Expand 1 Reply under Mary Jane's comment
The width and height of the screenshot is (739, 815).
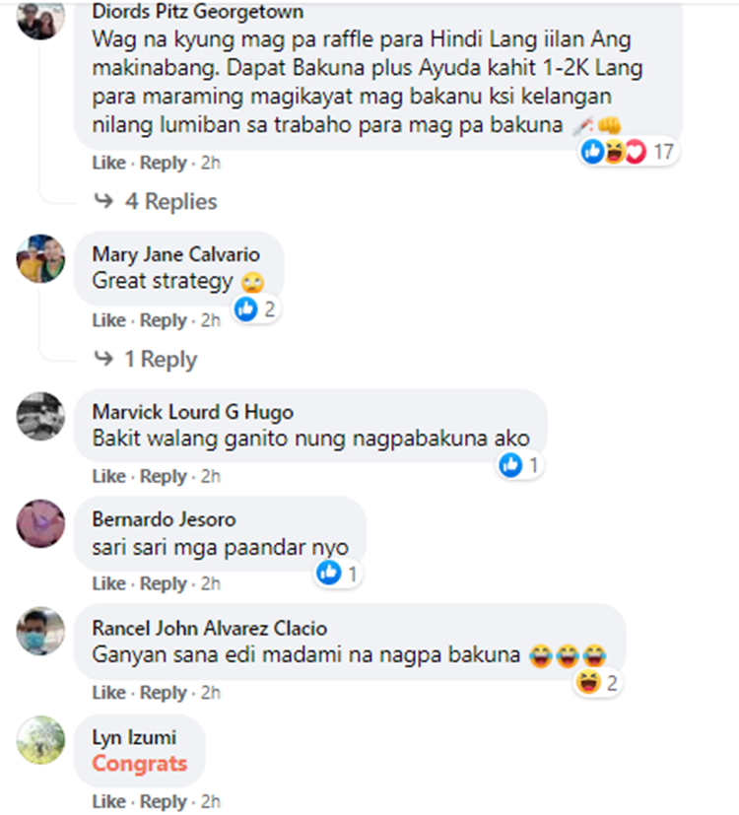click(x=161, y=359)
